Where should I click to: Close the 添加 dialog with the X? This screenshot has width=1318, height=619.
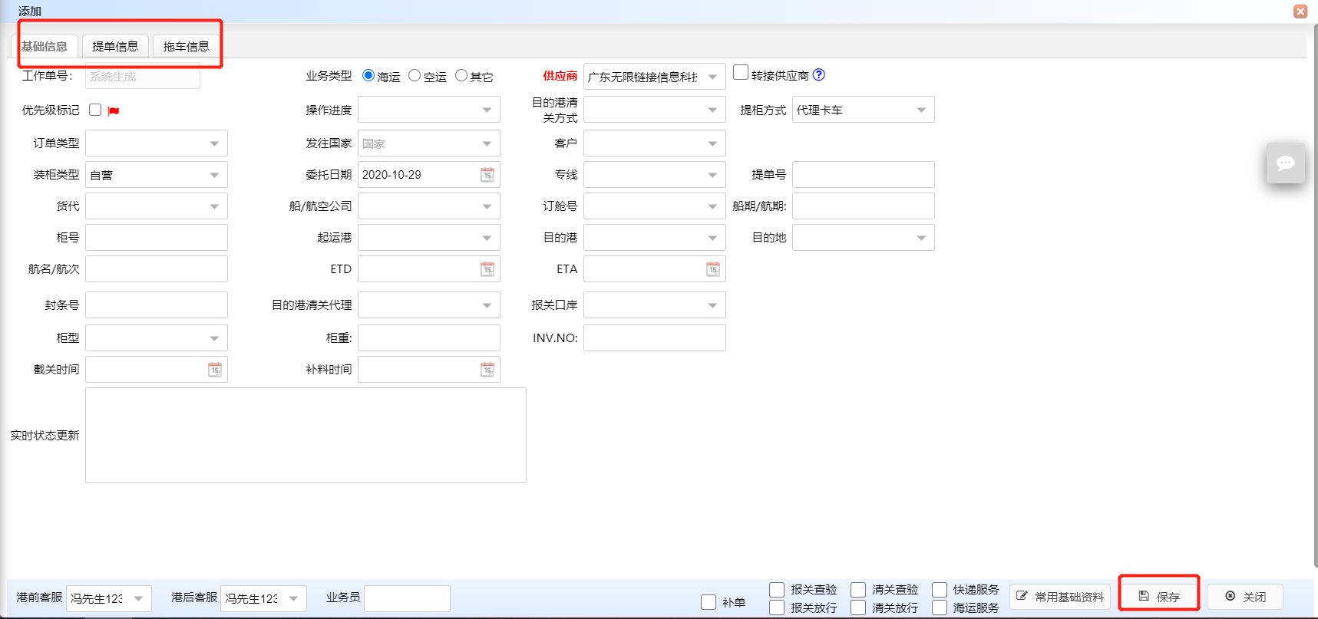click(1300, 12)
